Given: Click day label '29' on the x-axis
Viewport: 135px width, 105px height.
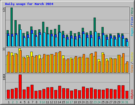Looking at the screenshot, I should click(119, 102).
